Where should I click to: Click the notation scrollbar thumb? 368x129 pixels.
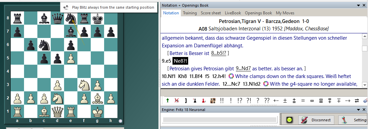[x=364, y=48]
